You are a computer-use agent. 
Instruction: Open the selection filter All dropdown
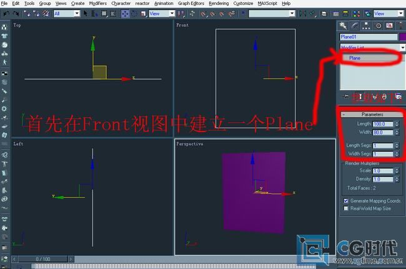pos(67,14)
